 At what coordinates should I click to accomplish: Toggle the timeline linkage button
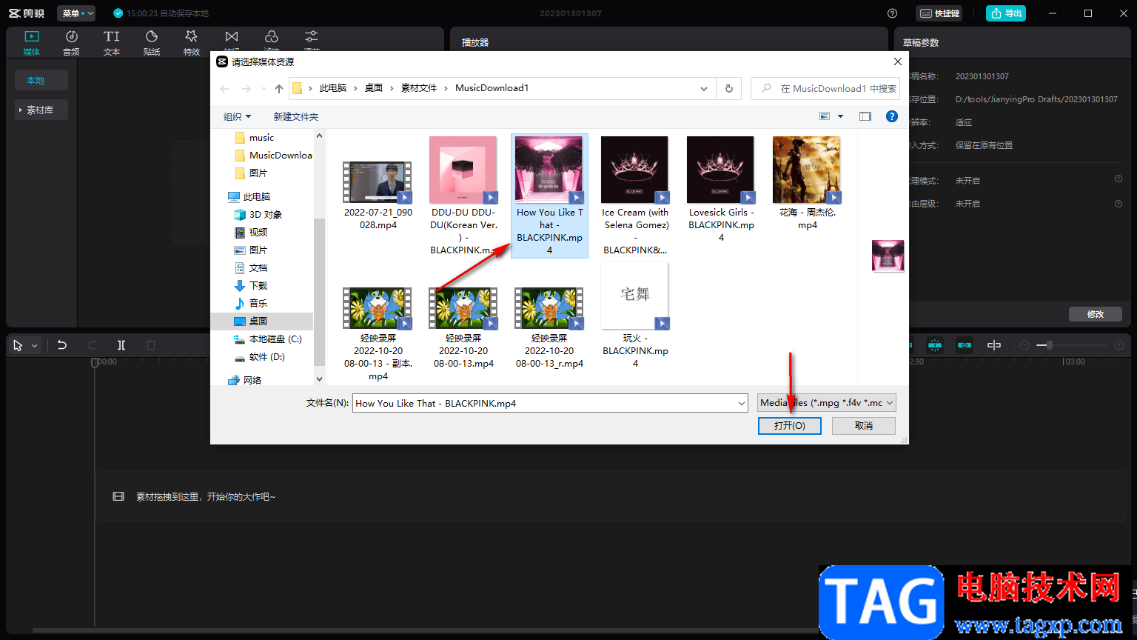point(965,345)
